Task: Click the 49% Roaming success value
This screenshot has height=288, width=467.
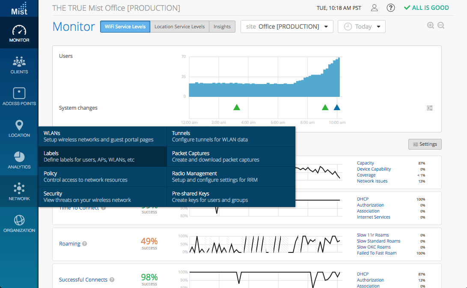Action: 149,241
